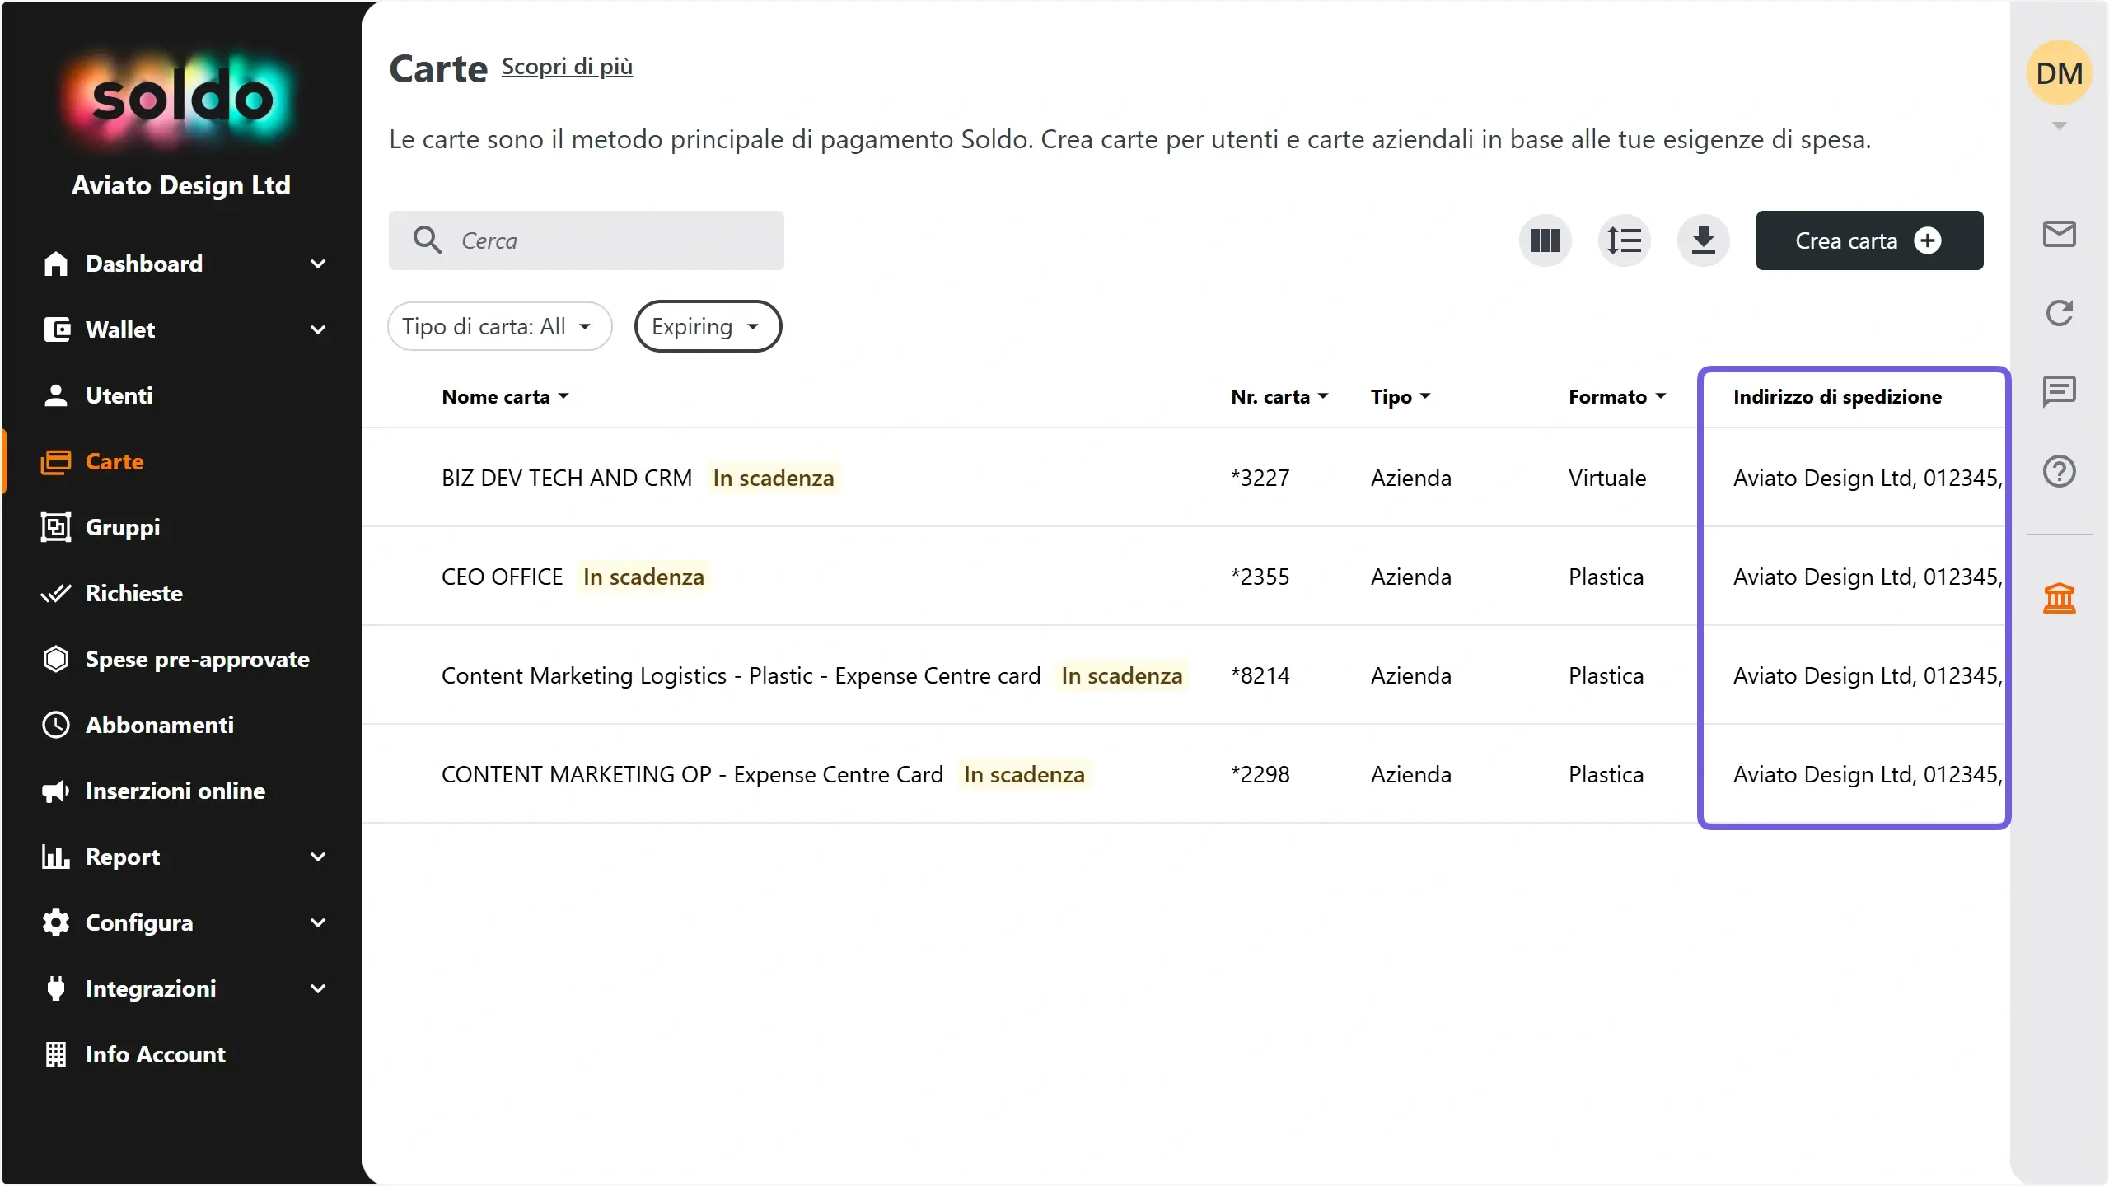This screenshot has width=2109, height=1186.
Task: Click the Richieste double-check icon
Action: [x=55, y=593]
